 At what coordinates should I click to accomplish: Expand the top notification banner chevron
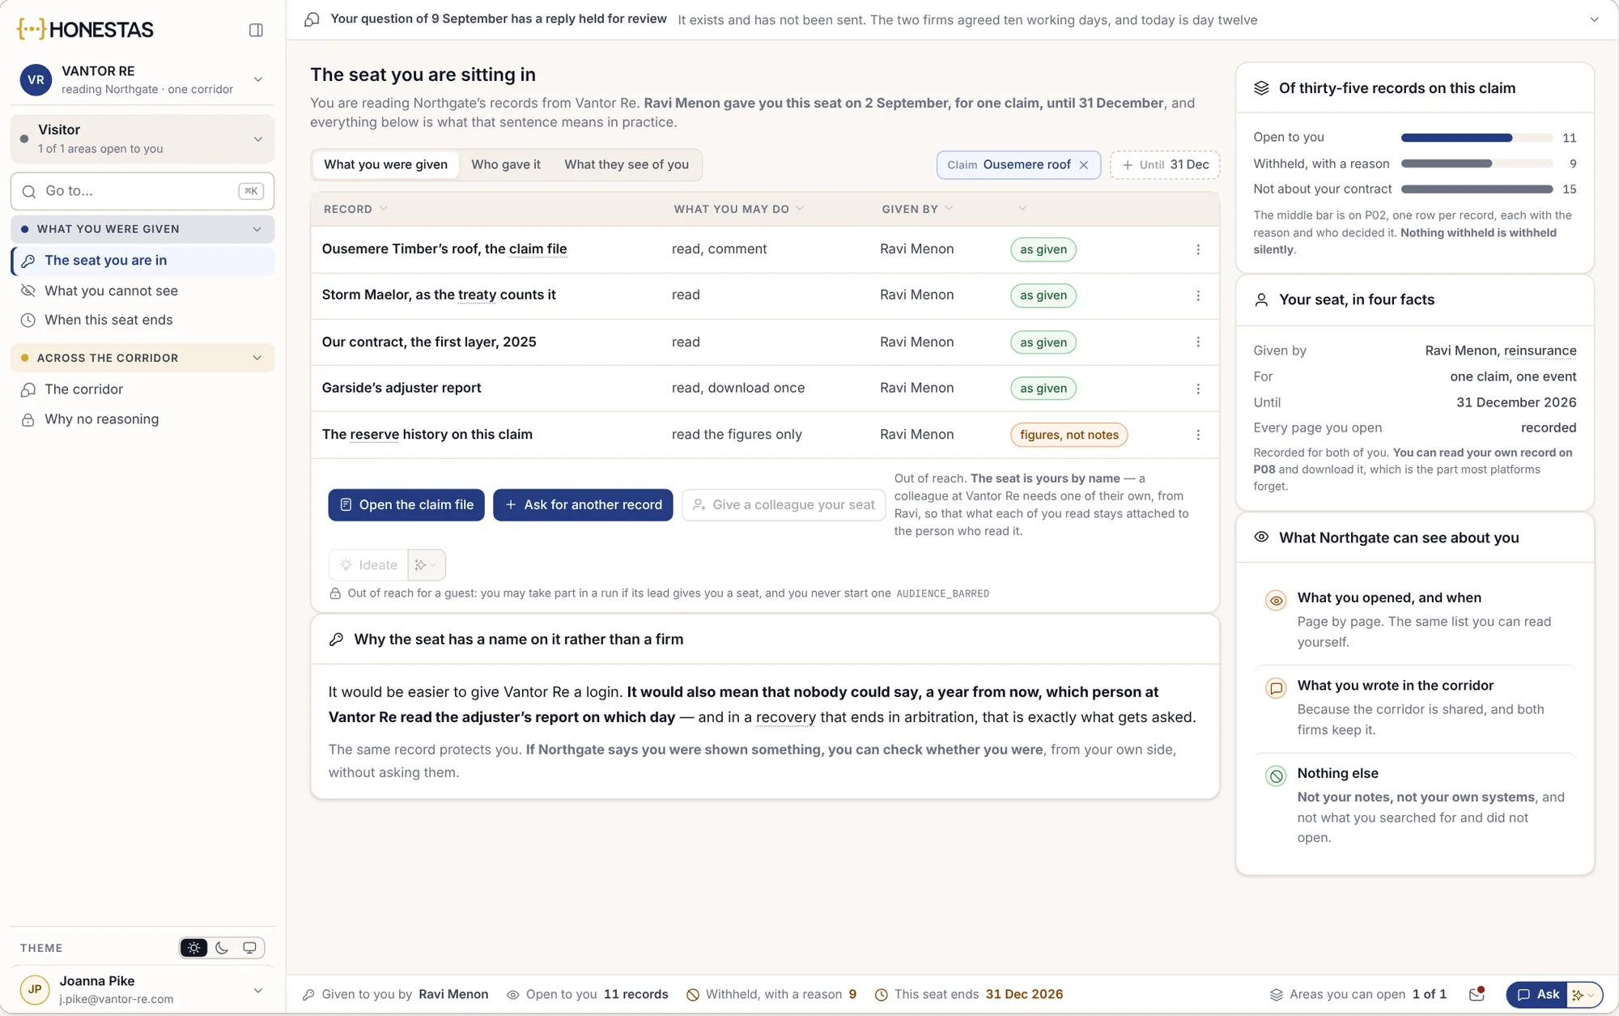pos(1594,19)
